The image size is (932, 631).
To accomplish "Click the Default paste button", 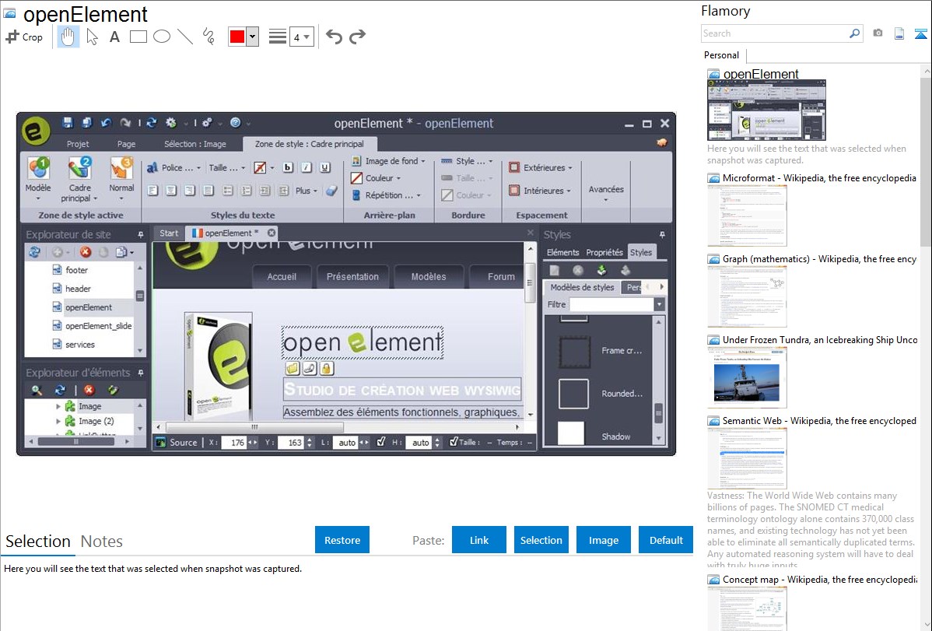I will (666, 540).
